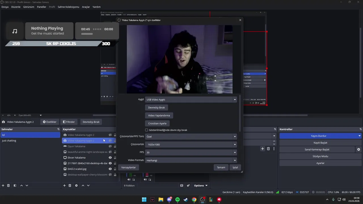
Task: Expand the Yayını Durdur dropdown arrow
Action: (359, 136)
